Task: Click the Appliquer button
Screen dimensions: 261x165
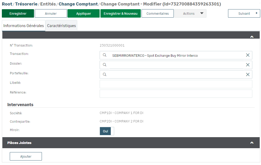Action: 84,13
